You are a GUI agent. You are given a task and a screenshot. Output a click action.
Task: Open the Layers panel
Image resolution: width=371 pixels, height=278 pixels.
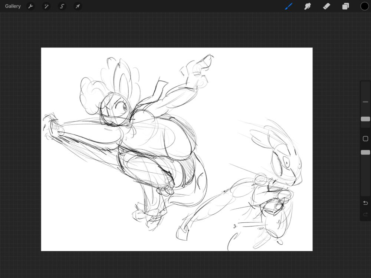(345, 6)
